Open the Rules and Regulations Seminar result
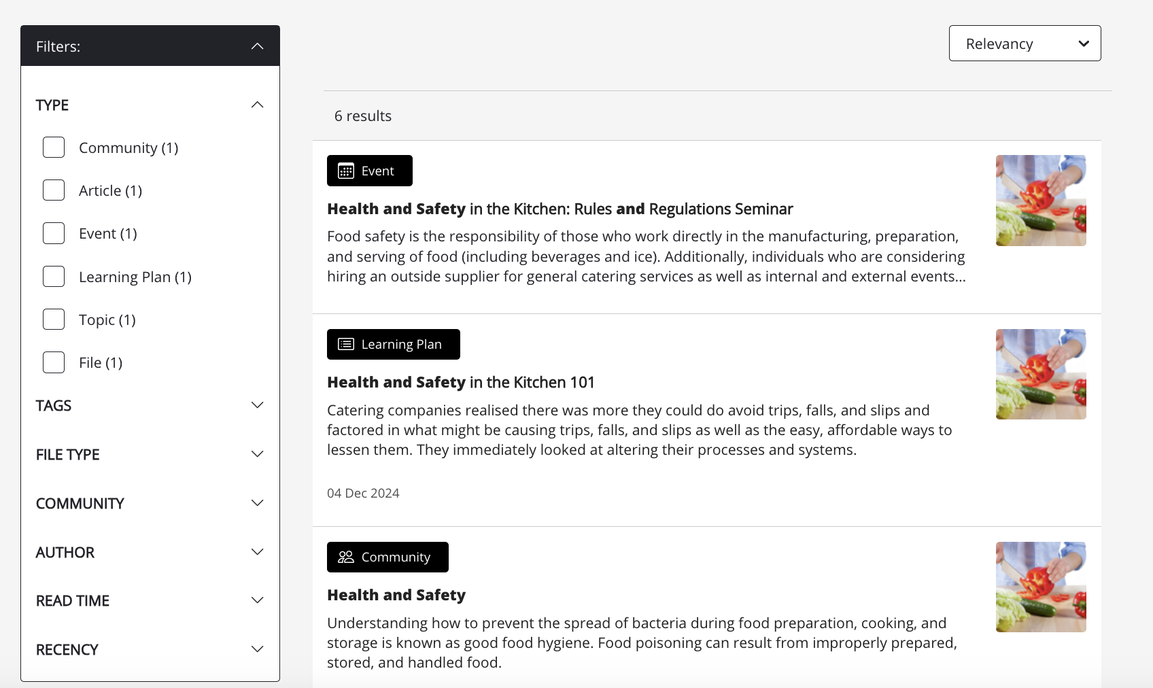This screenshot has width=1153, height=688. [x=560, y=209]
